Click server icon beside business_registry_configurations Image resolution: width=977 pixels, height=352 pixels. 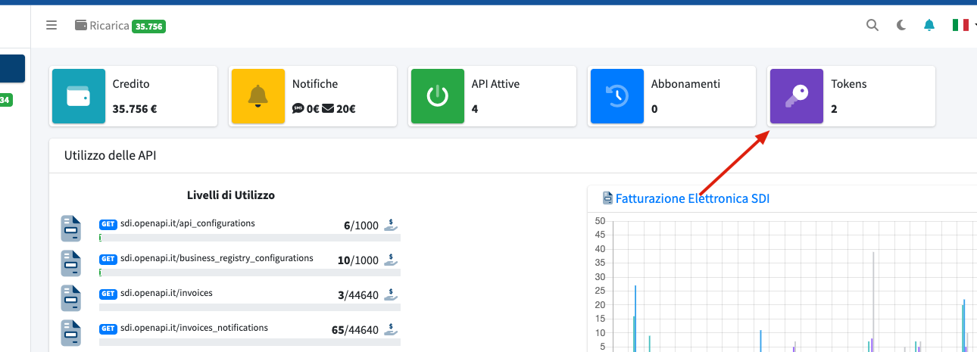pyautogui.click(x=71, y=263)
